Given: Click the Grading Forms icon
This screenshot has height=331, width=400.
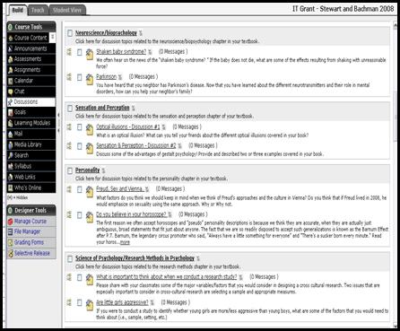Looking at the screenshot, I should [11, 242].
